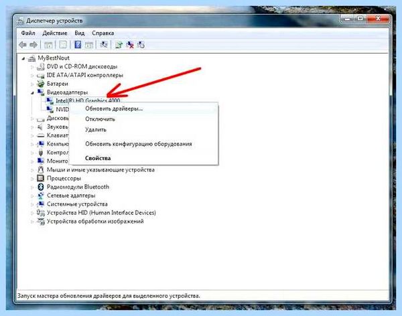Click the Устройства HID icon
The height and width of the screenshot is (316, 402).
coord(40,212)
